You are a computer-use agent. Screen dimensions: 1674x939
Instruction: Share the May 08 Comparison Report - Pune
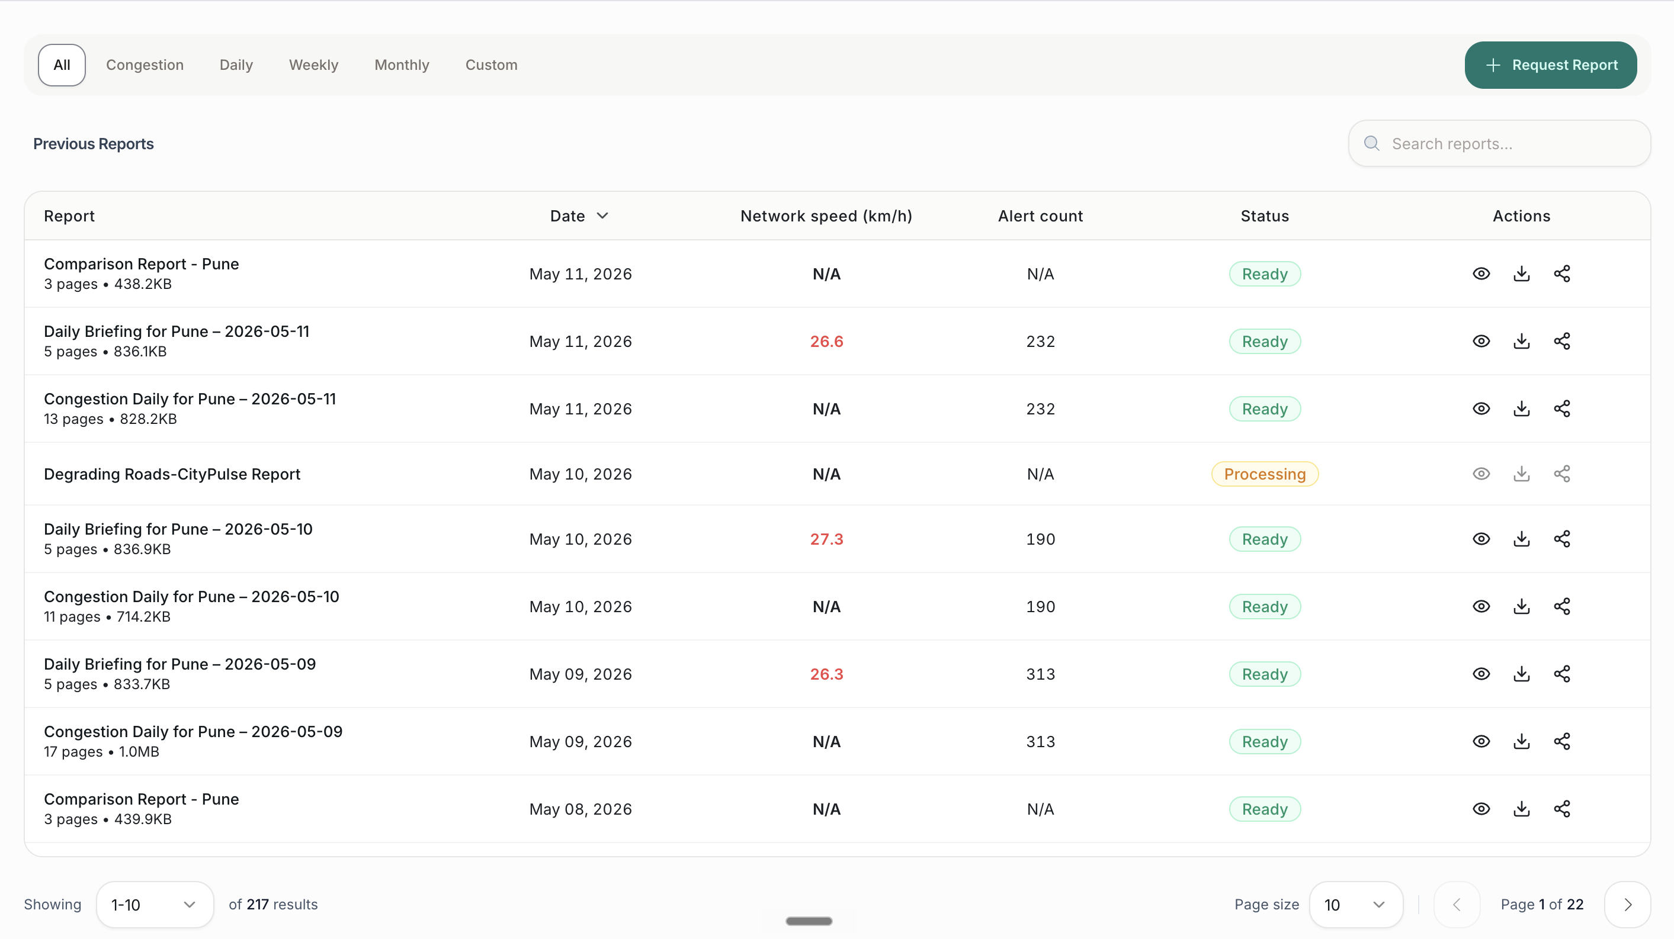(x=1561, y=809)
